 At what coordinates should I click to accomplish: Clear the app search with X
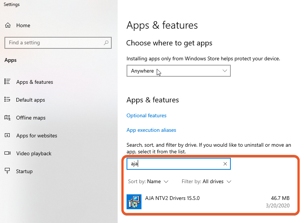click(x=225, y=164)
